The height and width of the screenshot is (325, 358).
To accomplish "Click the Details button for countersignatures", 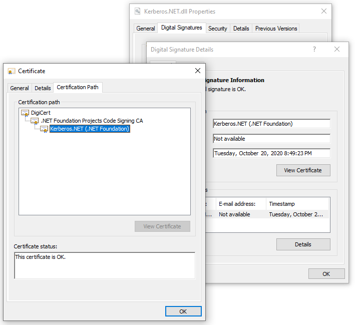I will 303,244.
